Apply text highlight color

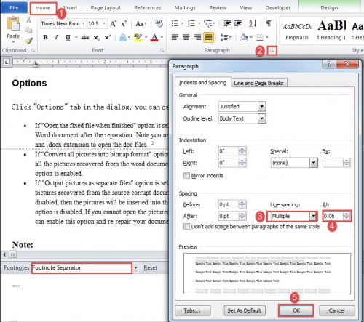[138, 37]
